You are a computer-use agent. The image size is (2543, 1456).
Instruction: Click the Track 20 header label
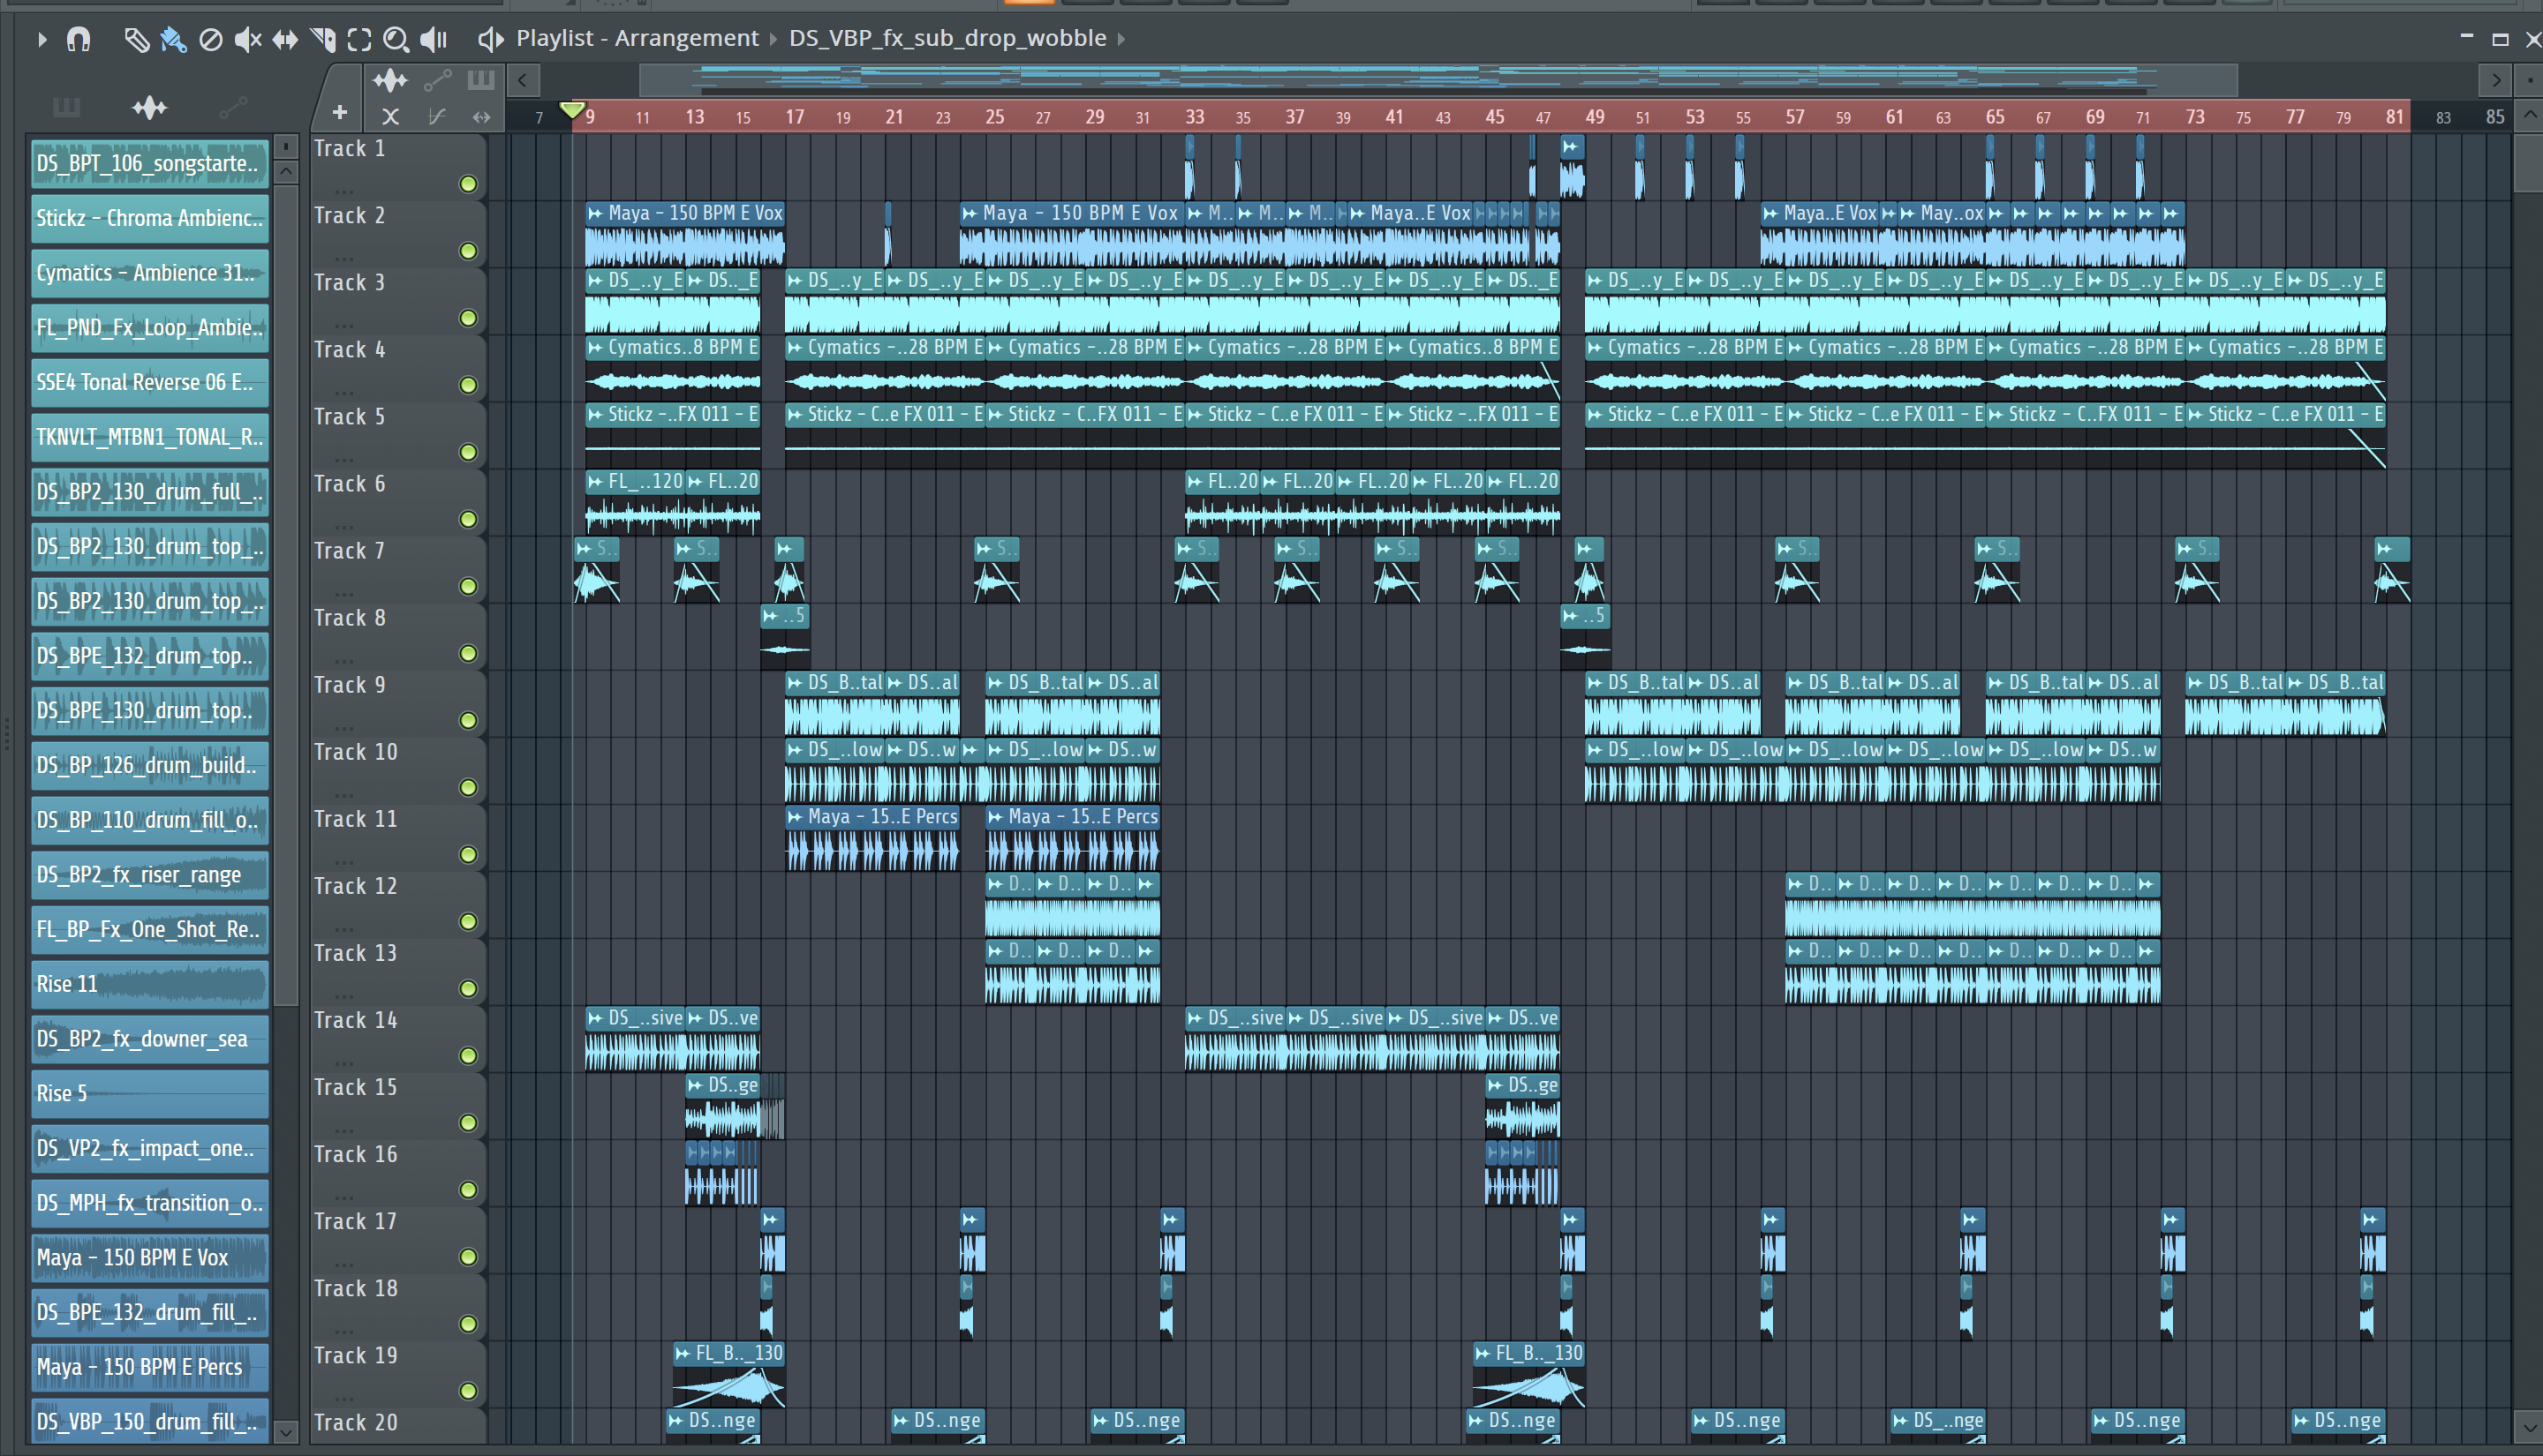pos(355,1422)
